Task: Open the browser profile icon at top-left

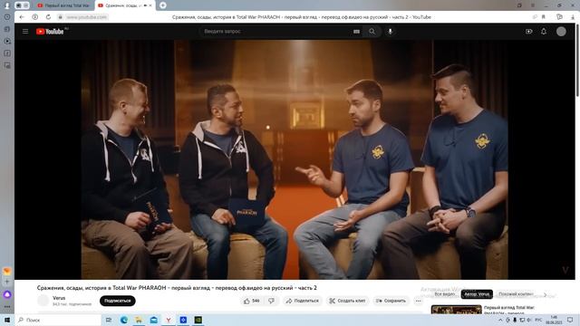Action: (6, 5)
